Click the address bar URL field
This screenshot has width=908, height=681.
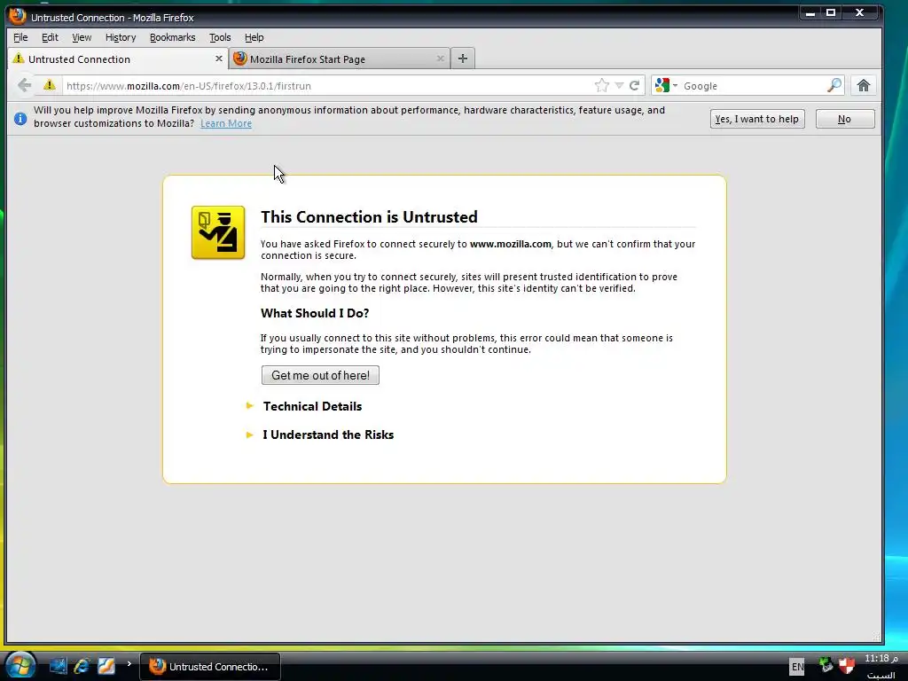(327, 86)
